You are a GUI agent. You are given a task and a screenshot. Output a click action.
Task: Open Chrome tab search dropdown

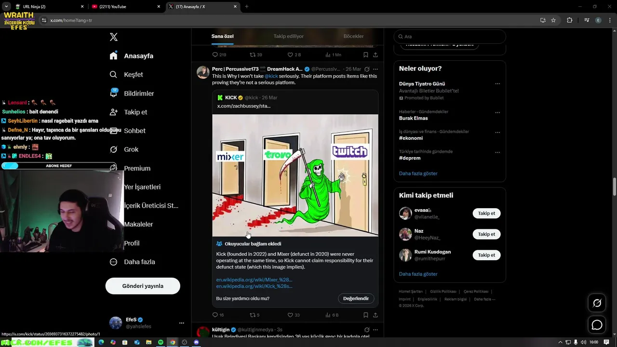6,6
